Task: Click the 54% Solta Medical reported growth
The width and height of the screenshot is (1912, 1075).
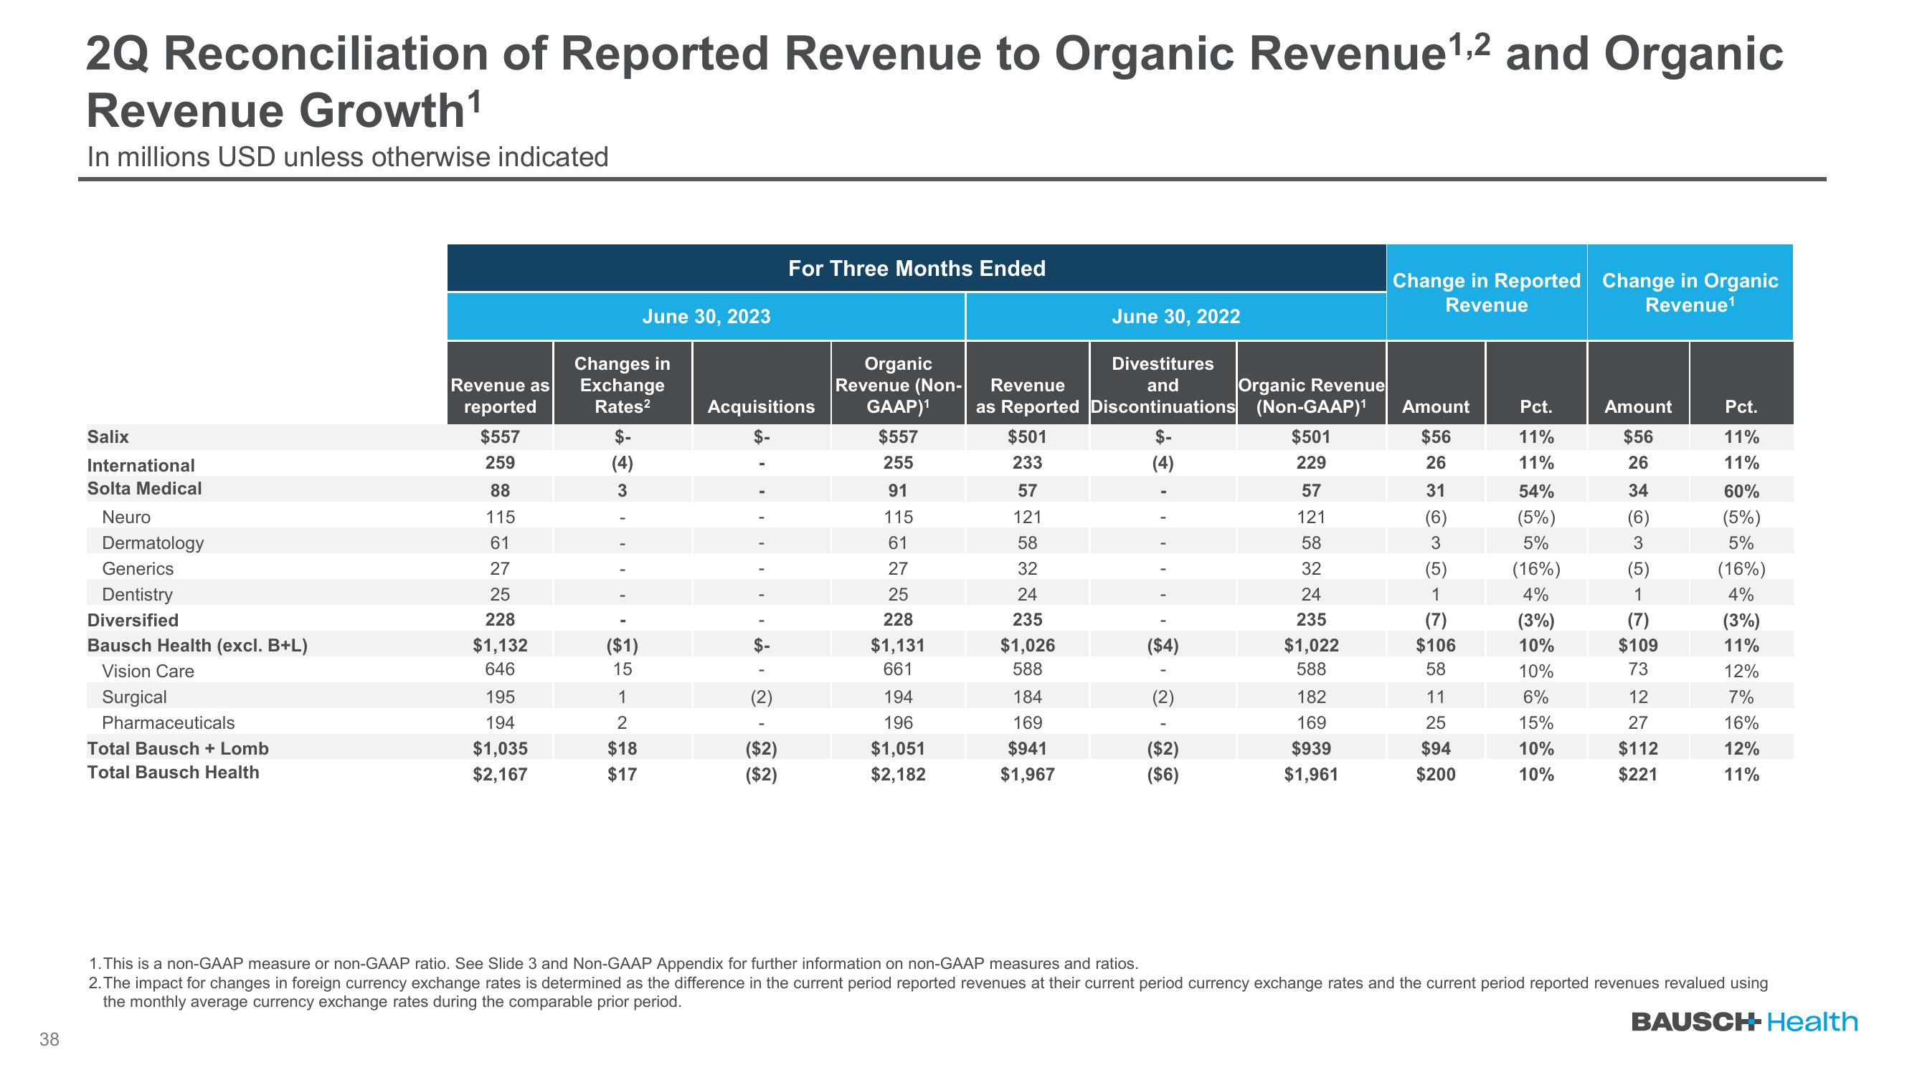Action: [1535, 491]
